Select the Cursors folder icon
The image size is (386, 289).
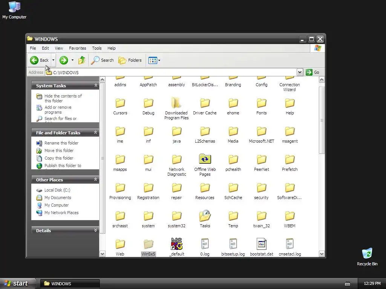pos(120,103)
